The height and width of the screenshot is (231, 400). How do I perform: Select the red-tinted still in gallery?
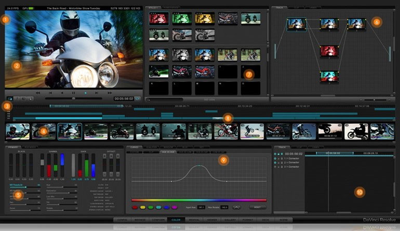pos(158,19)
